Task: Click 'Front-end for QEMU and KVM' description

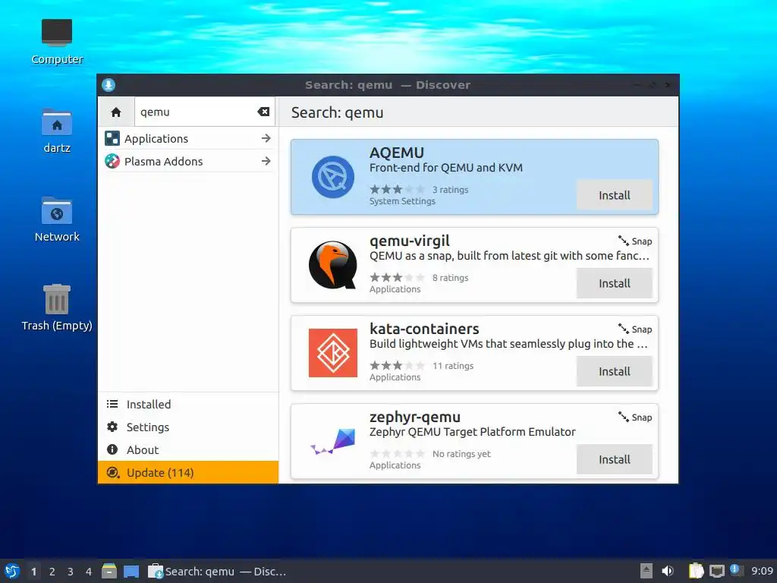Action: coord(446,168)
